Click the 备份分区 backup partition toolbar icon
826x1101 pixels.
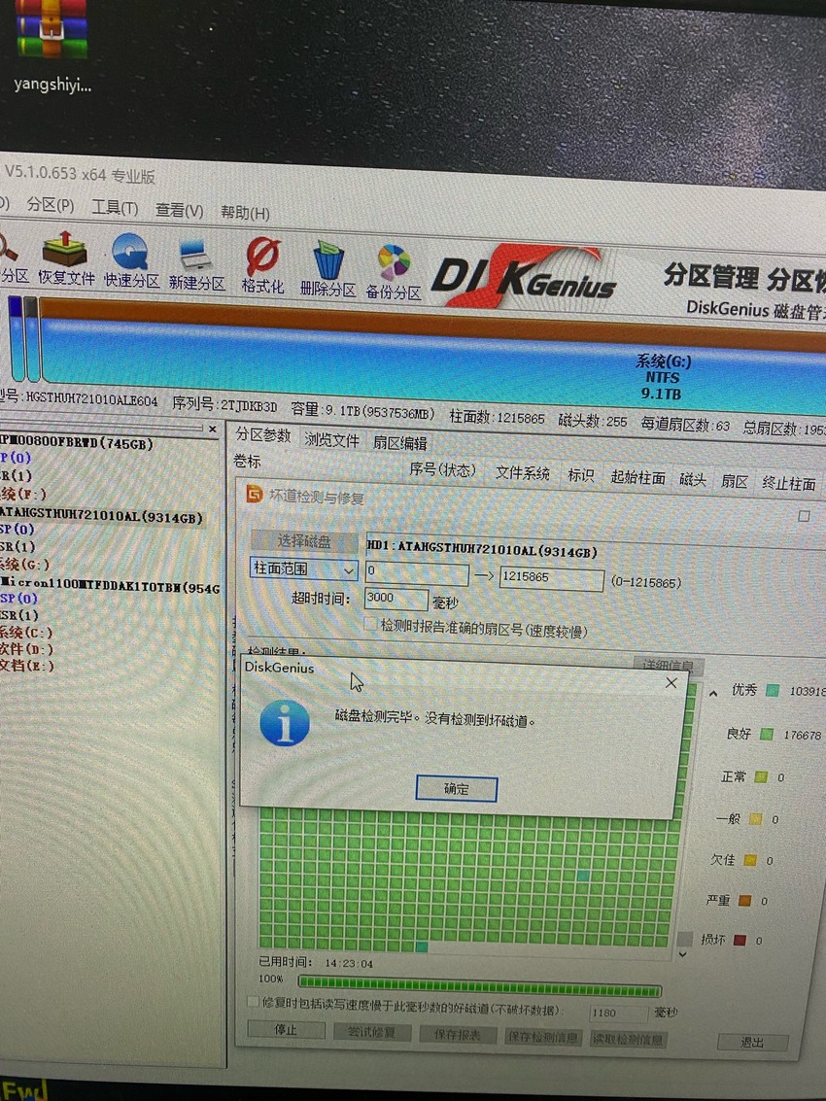pyautogui.click(x=393, y=272)
